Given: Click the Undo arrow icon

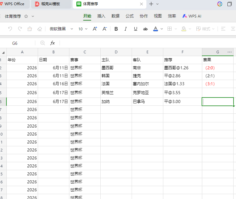Looking at the screenshot, I should pyautogui.click(x=10, y=29).
